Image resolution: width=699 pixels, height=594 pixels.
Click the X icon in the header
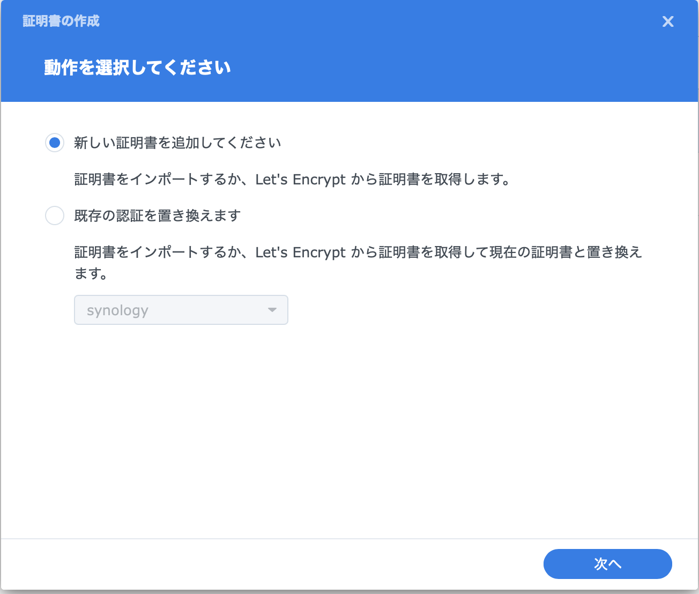click(668, 21)
